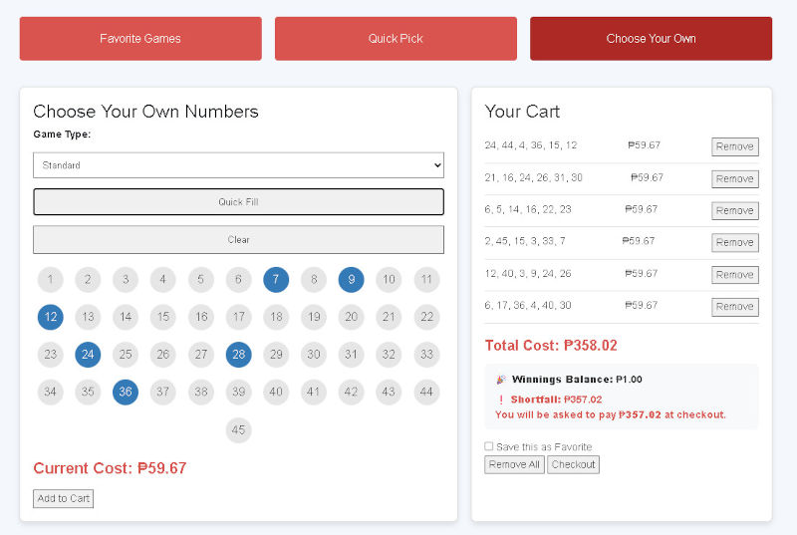Enable the Save this as Favorite checkbox

(x=489, y=446)
